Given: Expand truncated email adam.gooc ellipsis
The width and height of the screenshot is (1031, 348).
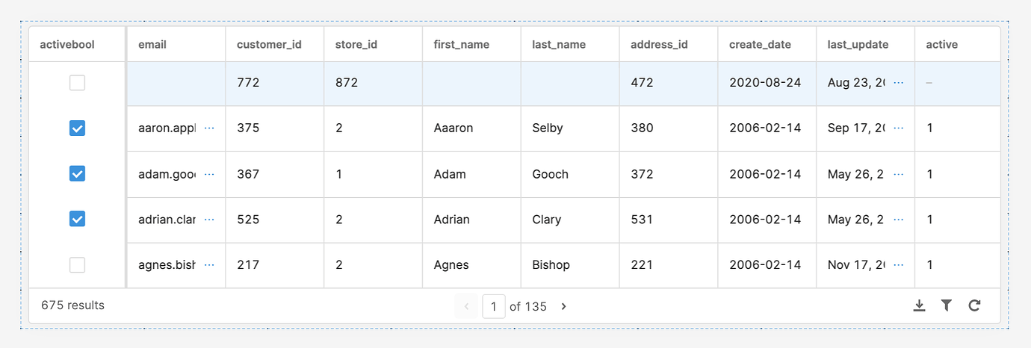Looking at the screenshot, I should tap(209, 174).
